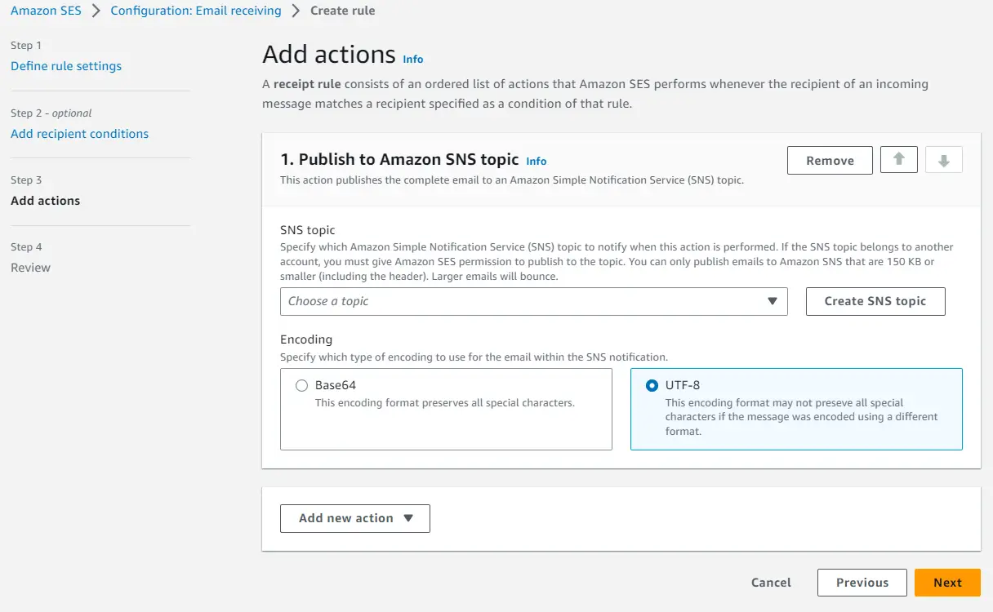
Task: Open Configuration: Email receiving breadcrumb
Action: [x=196, y=11]
